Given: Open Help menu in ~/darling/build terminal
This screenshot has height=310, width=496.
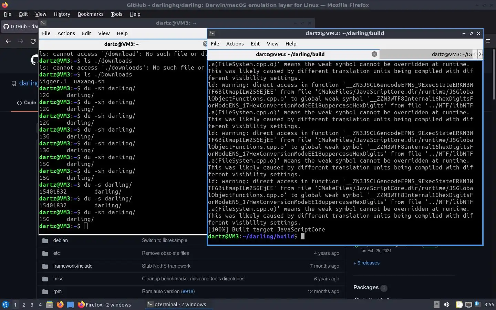Looking at the screenshot, I should 291,44.
